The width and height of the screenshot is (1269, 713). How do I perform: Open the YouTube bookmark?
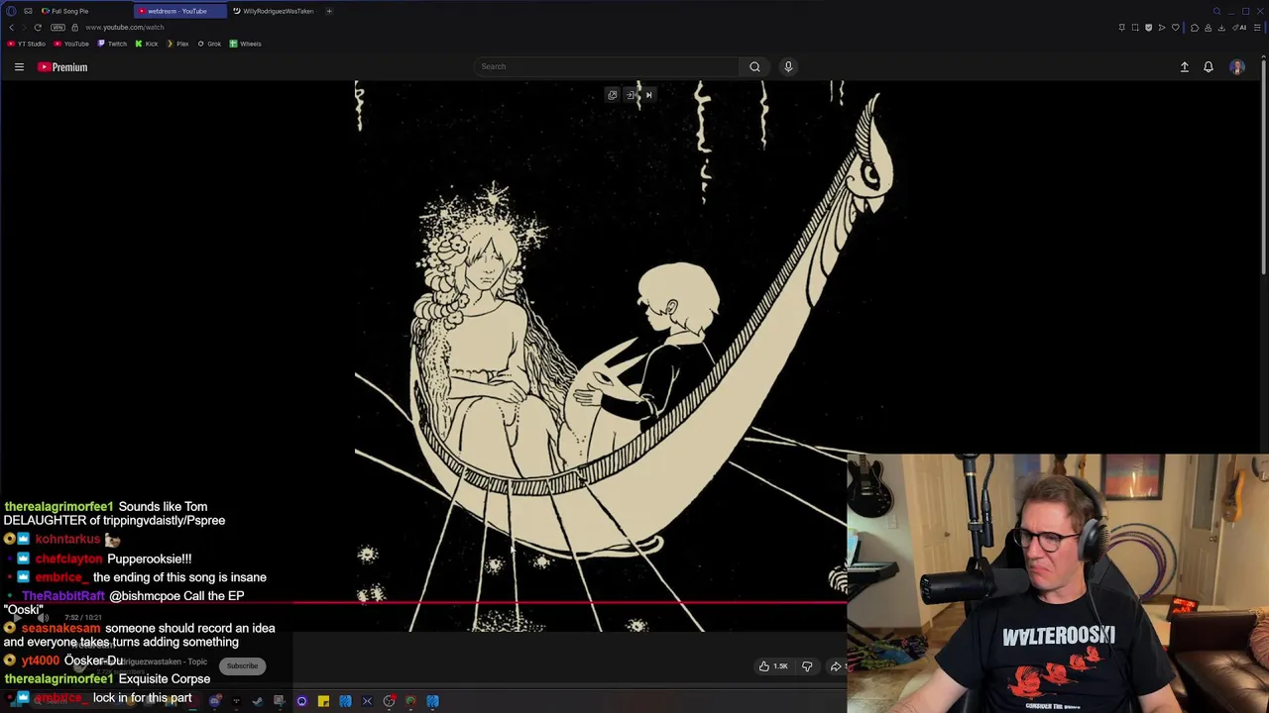point(71,44)
